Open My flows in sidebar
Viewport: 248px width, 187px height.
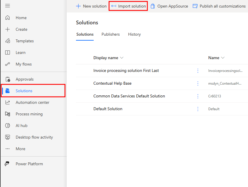click(23, 64)
